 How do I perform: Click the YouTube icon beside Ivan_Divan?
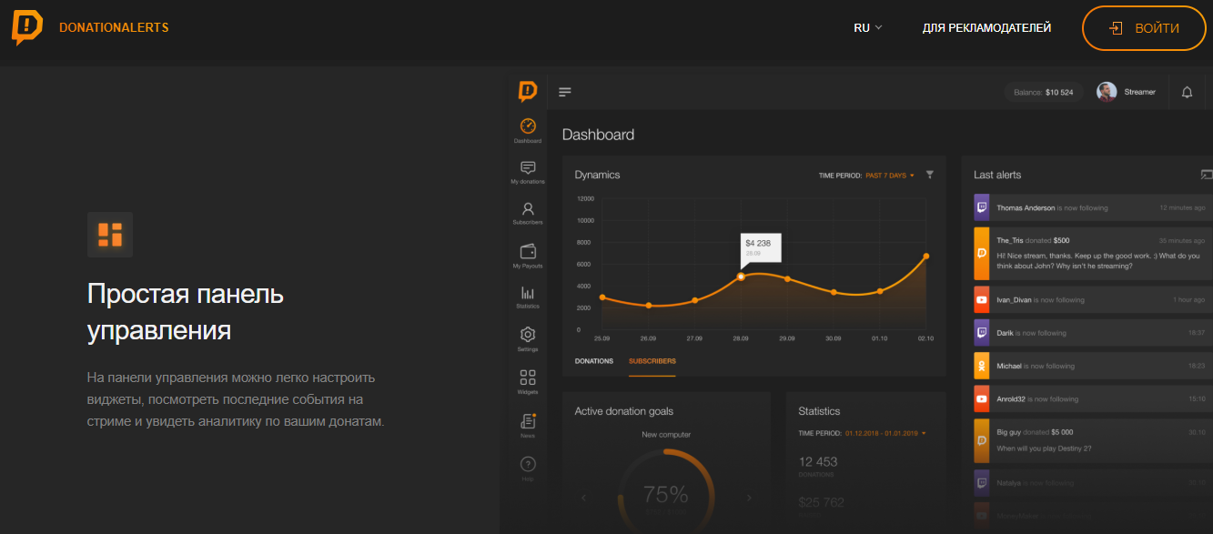click(x=982, y=299)
